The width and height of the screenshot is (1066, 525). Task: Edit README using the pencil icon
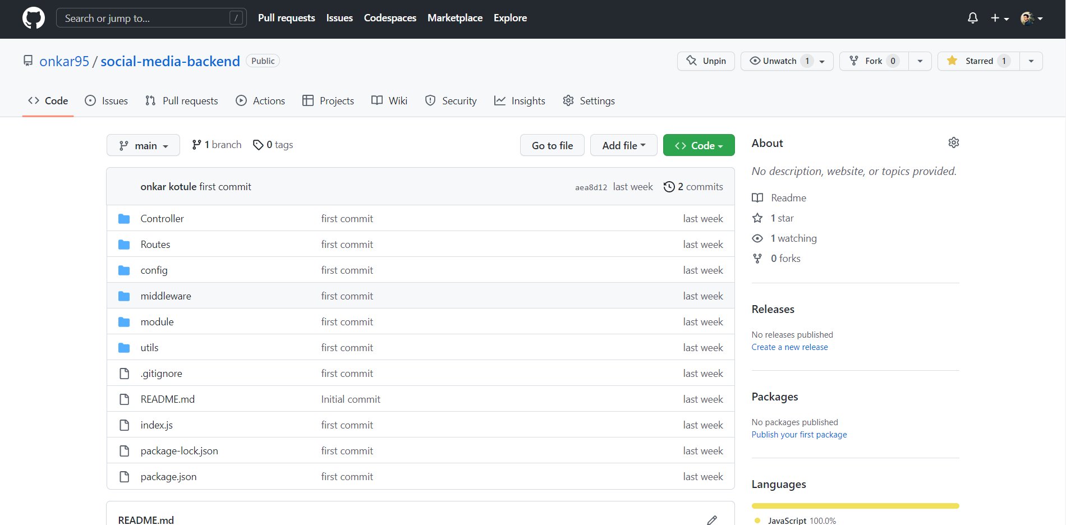pyautogui.click(x=712, y=520)
